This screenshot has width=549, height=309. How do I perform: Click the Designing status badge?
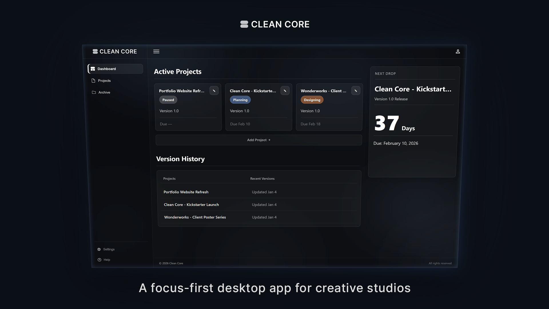(312, 100)
